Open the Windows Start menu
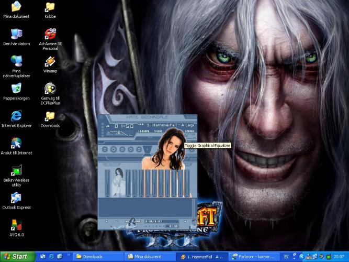The image size is (349, 262). tap(17, 256)
